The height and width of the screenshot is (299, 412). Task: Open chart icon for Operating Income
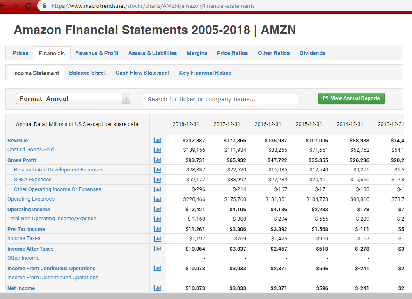click(158, 209)
